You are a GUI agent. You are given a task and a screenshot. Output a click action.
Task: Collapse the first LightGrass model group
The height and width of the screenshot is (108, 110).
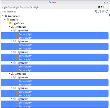pyautogui.click(x=9, y=27)
